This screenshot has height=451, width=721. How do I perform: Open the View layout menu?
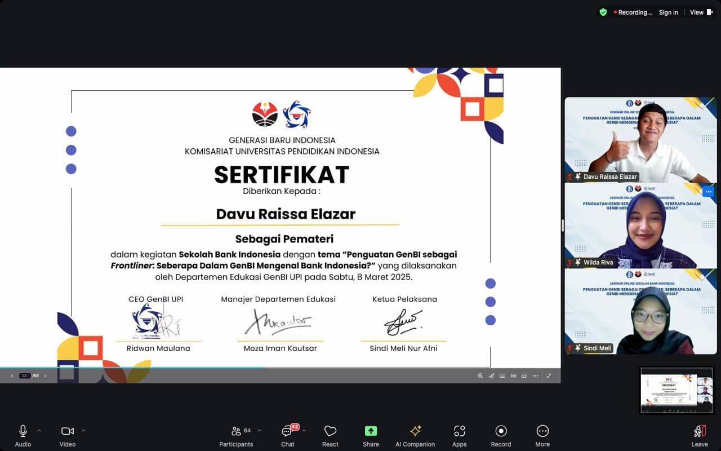(701, 12)
